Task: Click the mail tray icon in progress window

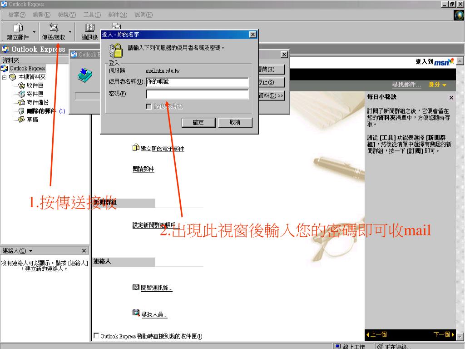Action: pos(85,75)
